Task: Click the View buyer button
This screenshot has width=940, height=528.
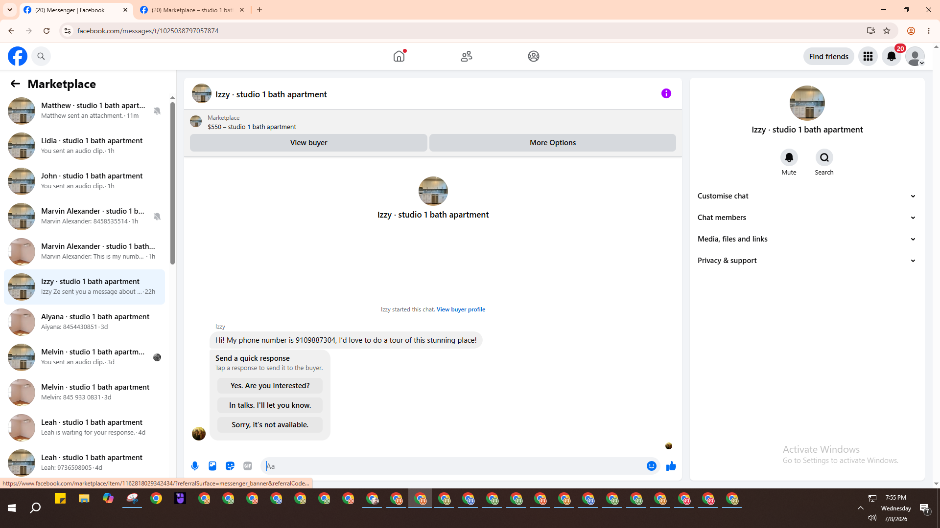Action: (x=308, y=143)
